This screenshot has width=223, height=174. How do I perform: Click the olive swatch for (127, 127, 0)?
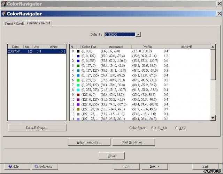78,109
